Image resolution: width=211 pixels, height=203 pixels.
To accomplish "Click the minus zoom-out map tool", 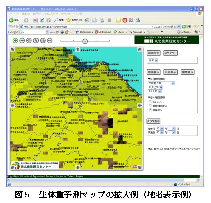I will 22,40.
